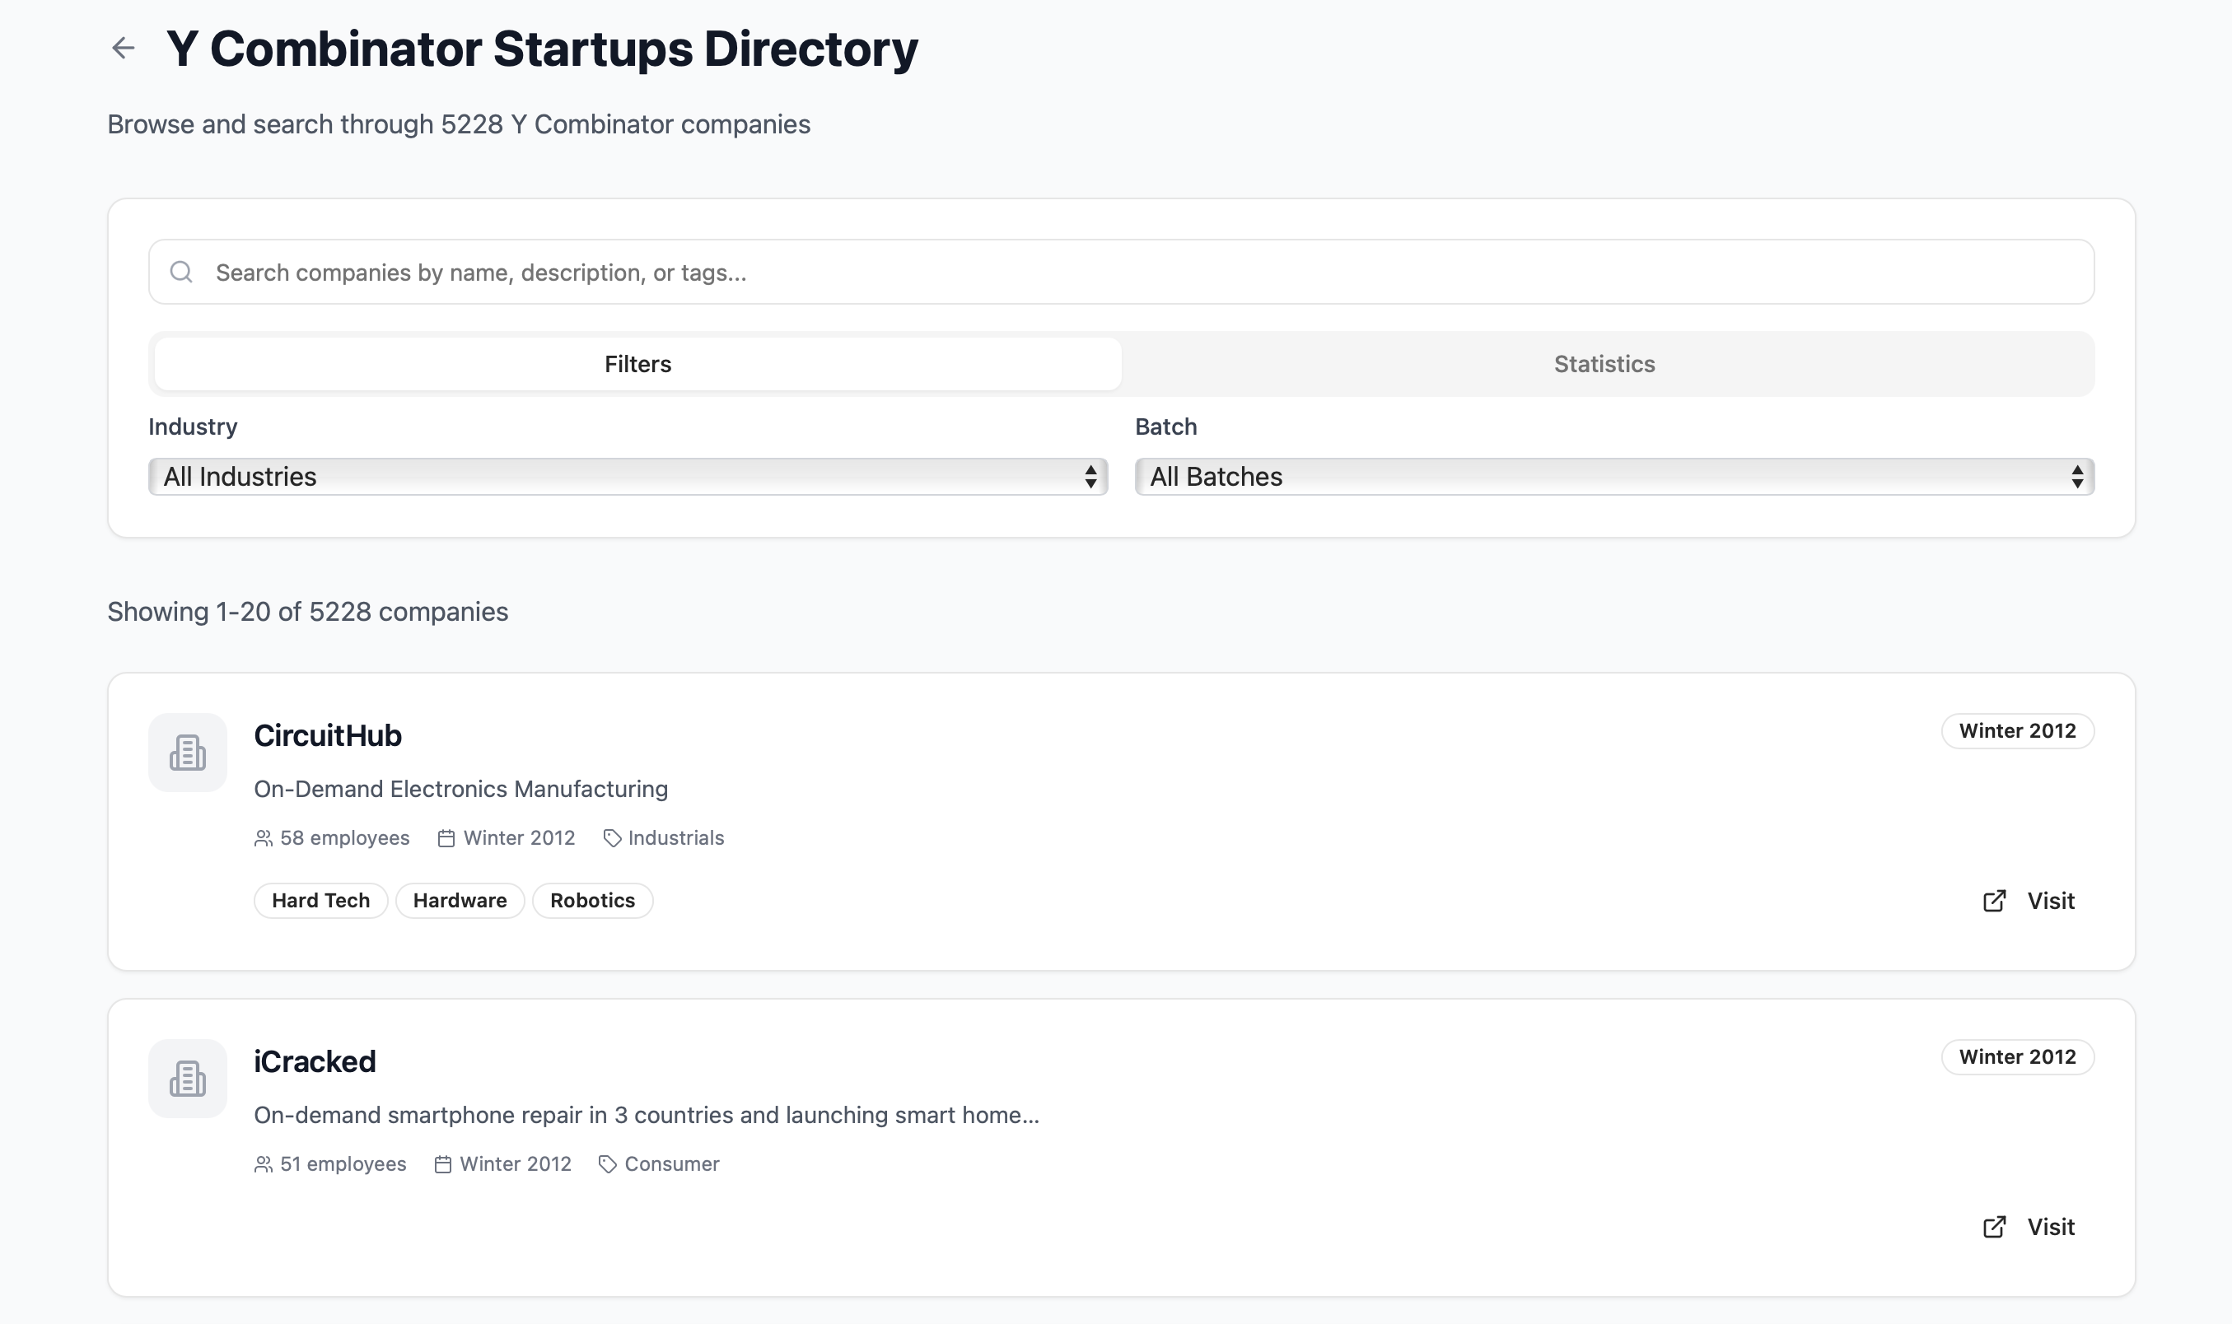Click CircuitHub building logo icon
Image resolution: width=2232 pixels, height=1324 pixels.
[x=188, y=752]
